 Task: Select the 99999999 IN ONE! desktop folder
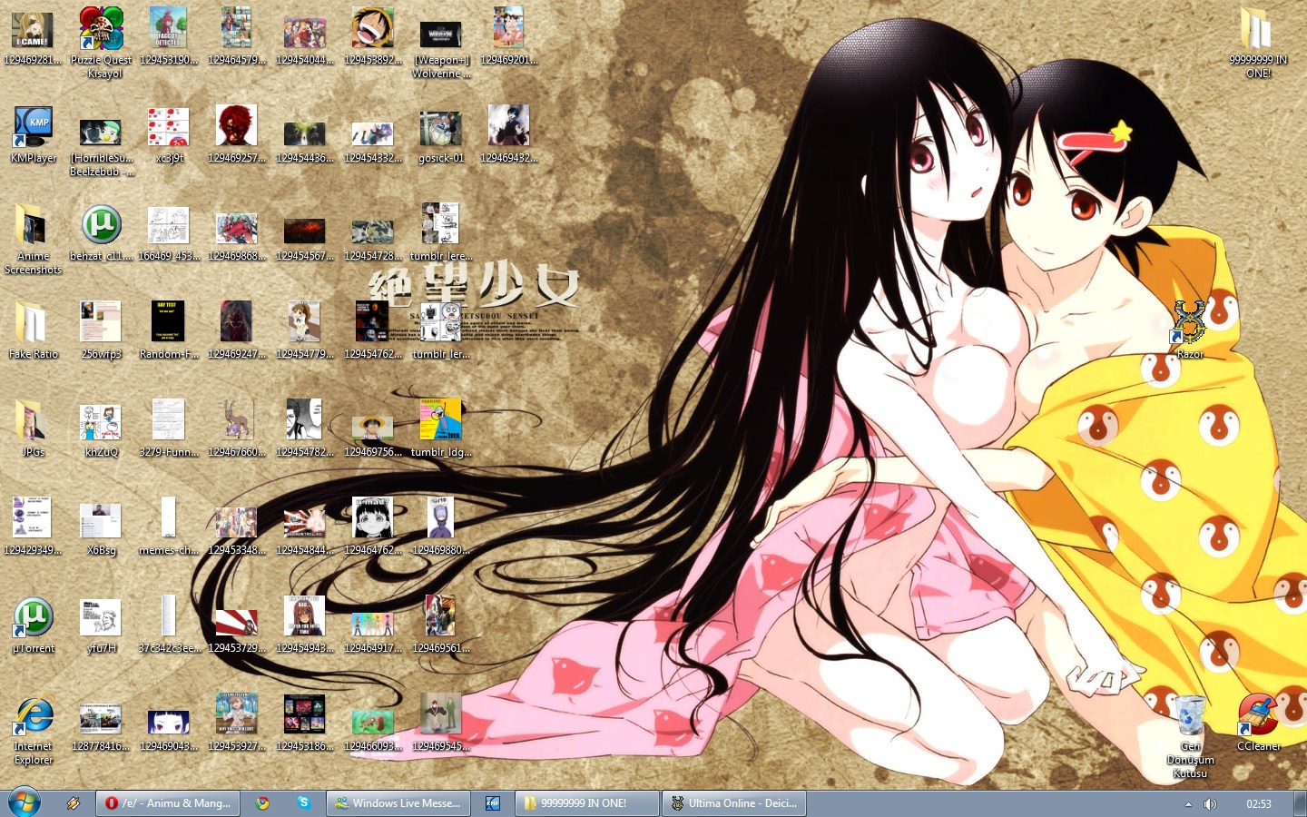coord(1258,29)
